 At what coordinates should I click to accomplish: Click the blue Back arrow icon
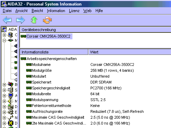tap(7, 20)
